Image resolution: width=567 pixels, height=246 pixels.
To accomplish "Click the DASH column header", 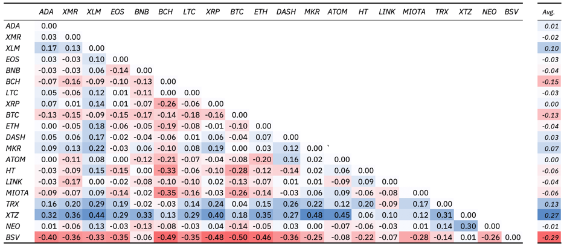I will (x=286, y=12).
